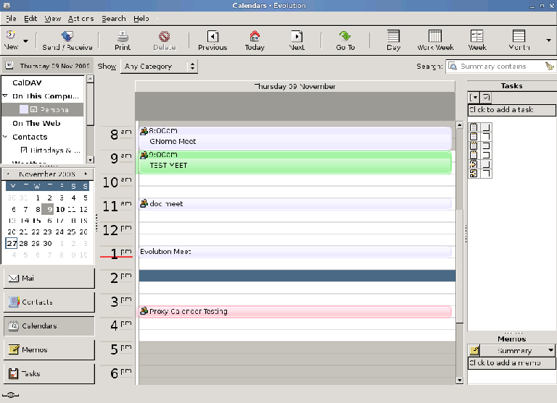Click the Personal calendar color swatch
The width and height of the screenshot is (557, 403).
pos(23,109)
